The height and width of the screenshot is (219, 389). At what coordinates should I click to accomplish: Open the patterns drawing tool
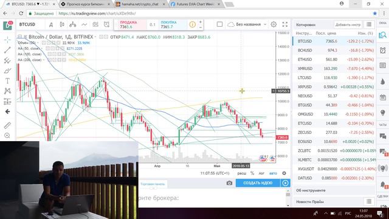click(7, 91)
